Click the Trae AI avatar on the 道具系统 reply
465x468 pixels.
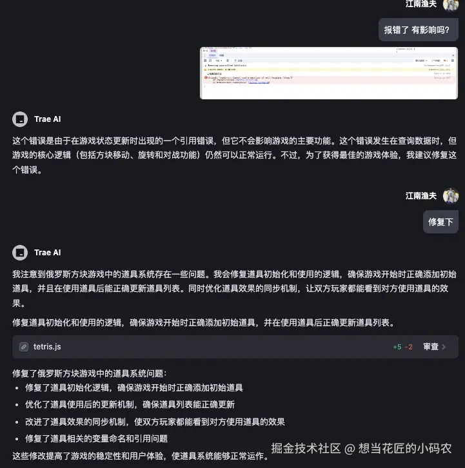coord(20,253)
